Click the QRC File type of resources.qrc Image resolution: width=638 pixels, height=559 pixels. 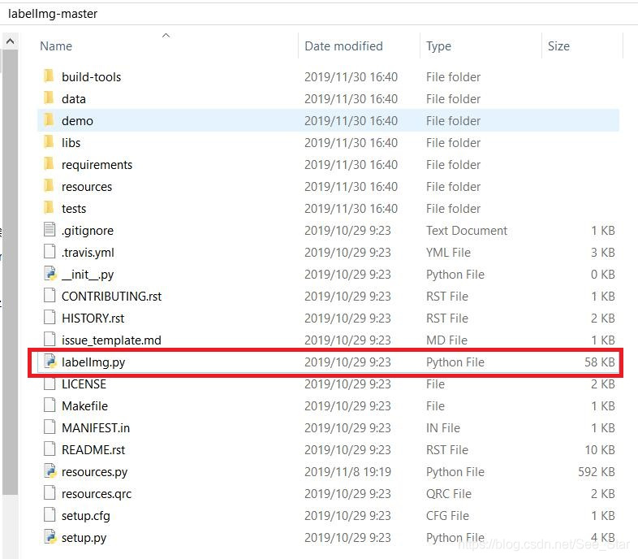pos(448,494)
